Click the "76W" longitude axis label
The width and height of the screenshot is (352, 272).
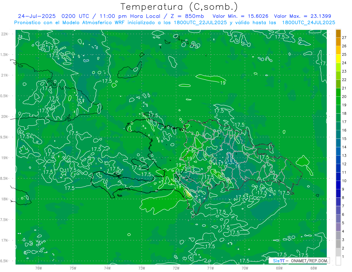coord(38,268)
